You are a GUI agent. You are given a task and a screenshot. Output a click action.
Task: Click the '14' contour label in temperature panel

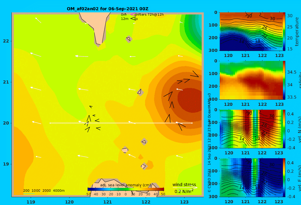click(241, 41)
